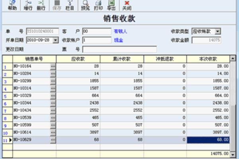Screen dimensions: 239x159
Task: Select row number 5 header
Action: [7, 96]
